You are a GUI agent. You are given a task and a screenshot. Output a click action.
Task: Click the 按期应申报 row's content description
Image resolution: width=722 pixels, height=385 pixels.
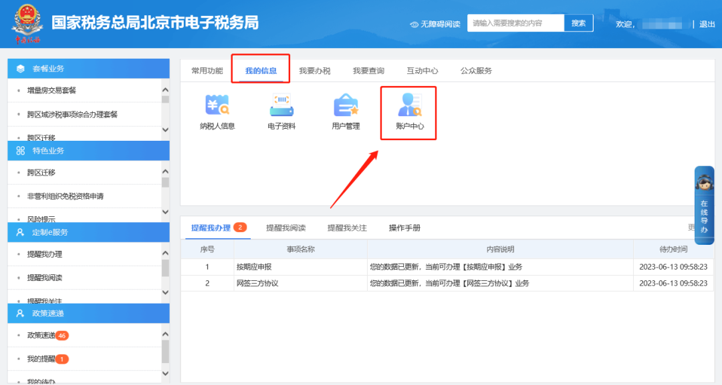click(446, 267)
